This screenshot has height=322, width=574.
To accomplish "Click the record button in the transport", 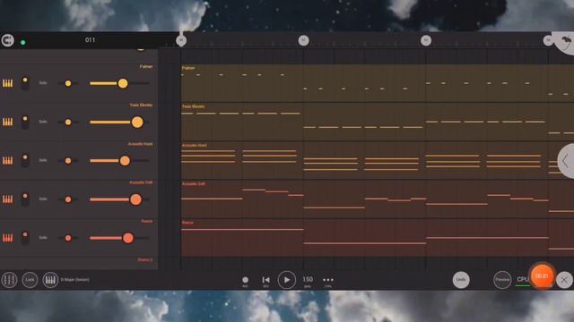I will (245, 280).
